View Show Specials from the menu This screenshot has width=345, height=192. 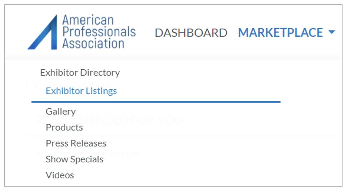click(x=74, y=159)
